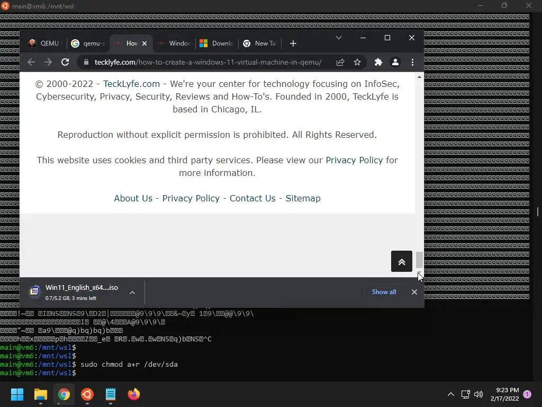This screenshot has height=407, width=542.
Task: Click the page scrollbar thumb
Action: 419,260
